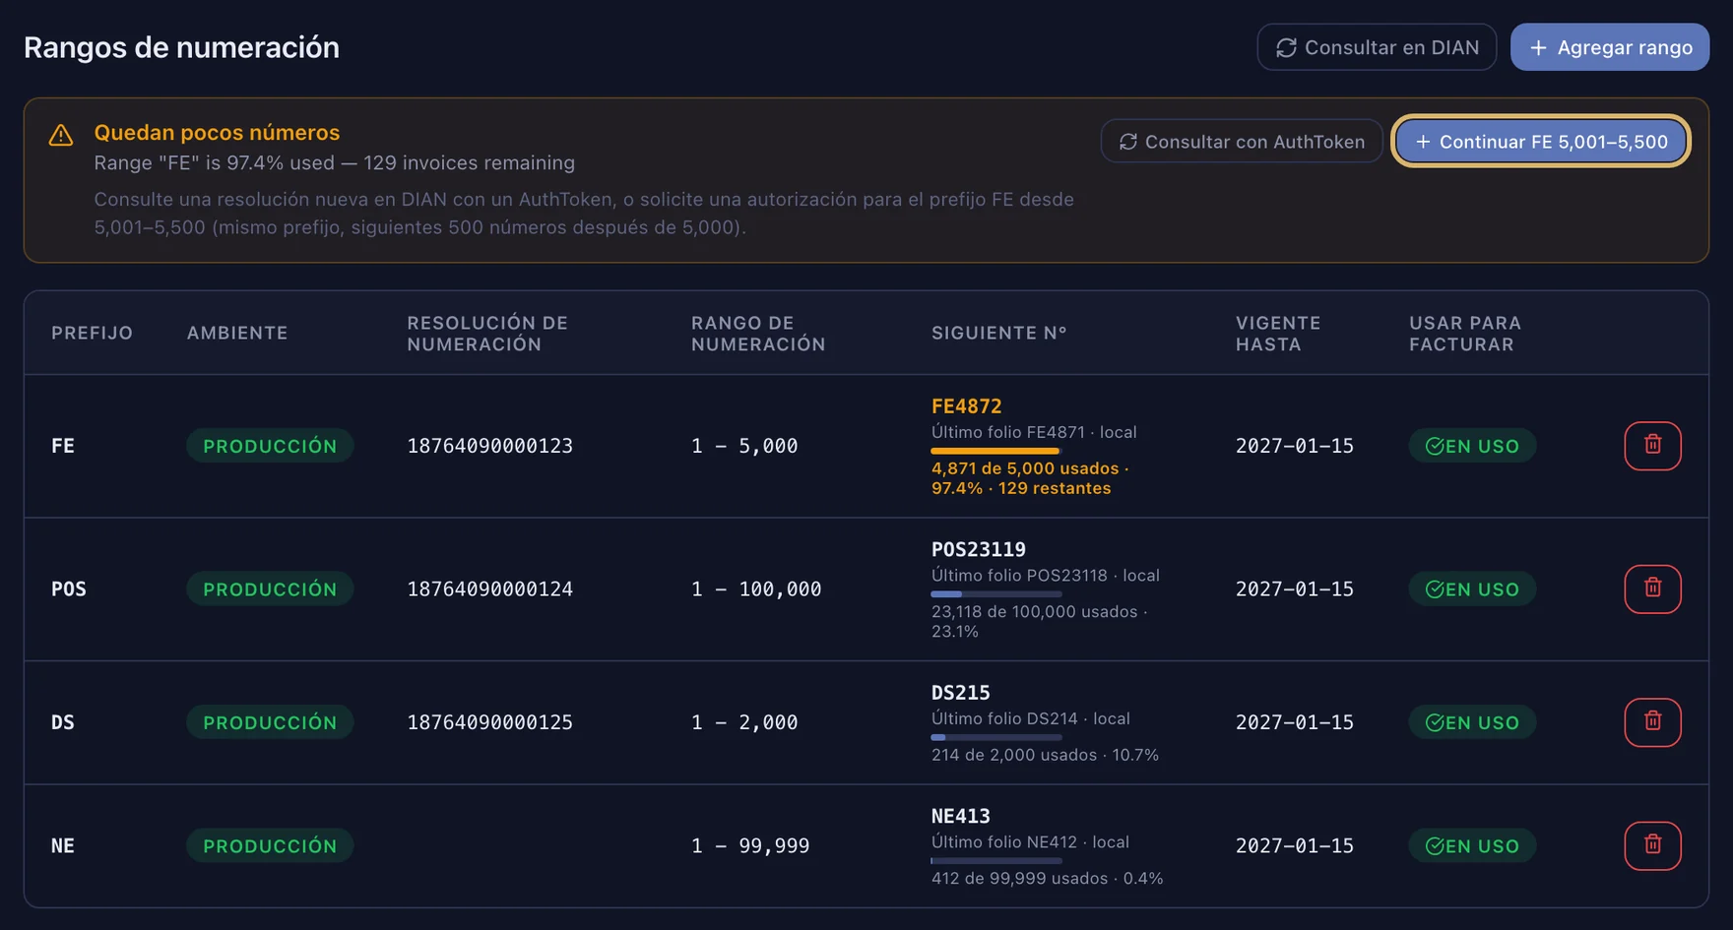Click the range 1 – 5,000
Image resolution: width=1733 pixels, height=930 pixels.
point(744,446)
